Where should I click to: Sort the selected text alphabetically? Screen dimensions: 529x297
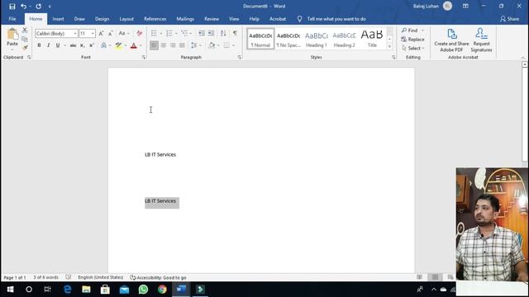(x=223, y=33)
